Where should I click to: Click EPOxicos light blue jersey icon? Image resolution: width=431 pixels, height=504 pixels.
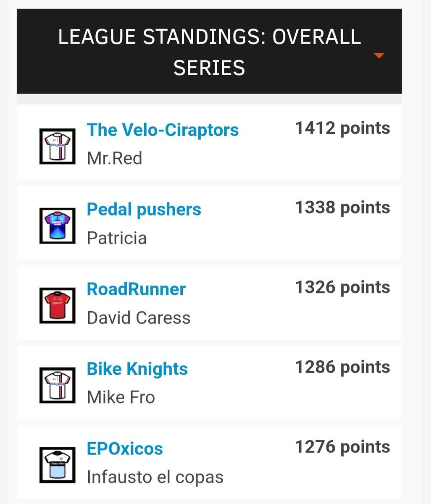[x=58, y=465]
